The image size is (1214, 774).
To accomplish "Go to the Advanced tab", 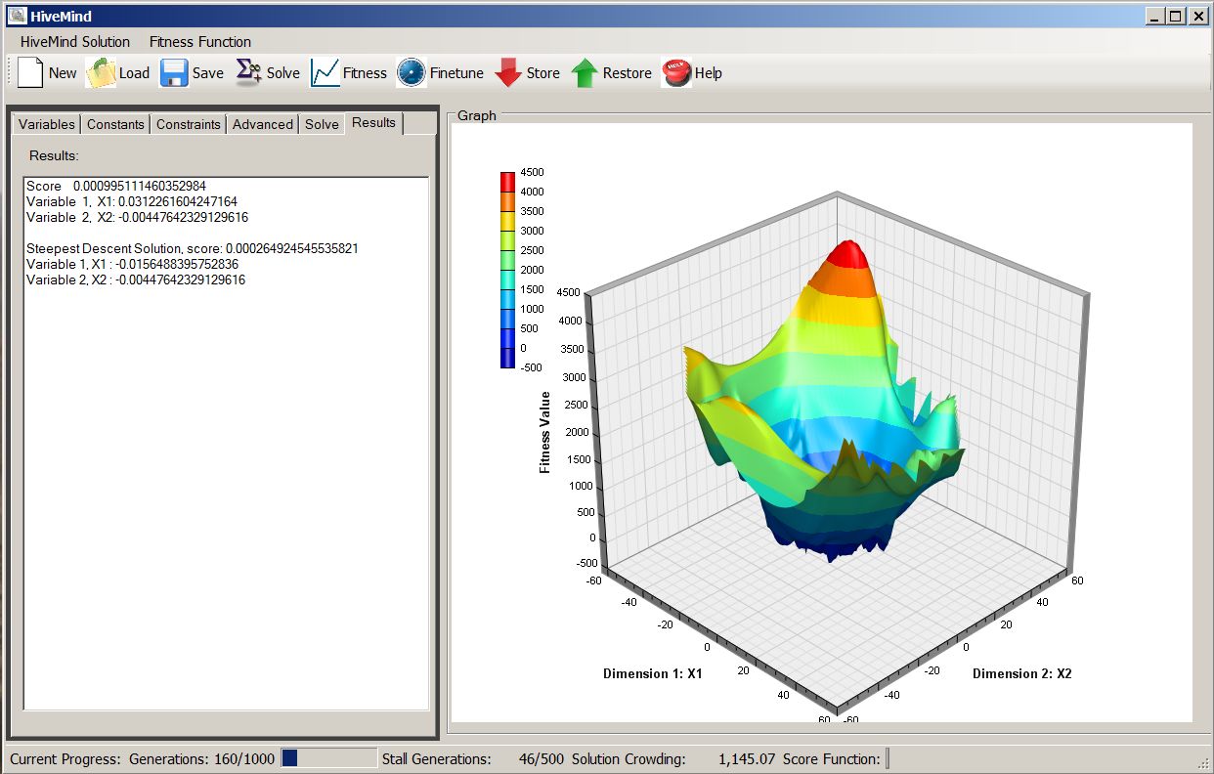I will [262, 124].
